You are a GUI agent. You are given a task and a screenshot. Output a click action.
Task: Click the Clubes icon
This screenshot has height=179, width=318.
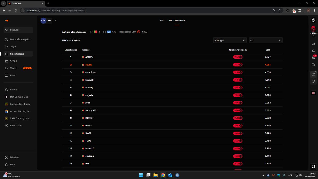[x=6, y=90]
